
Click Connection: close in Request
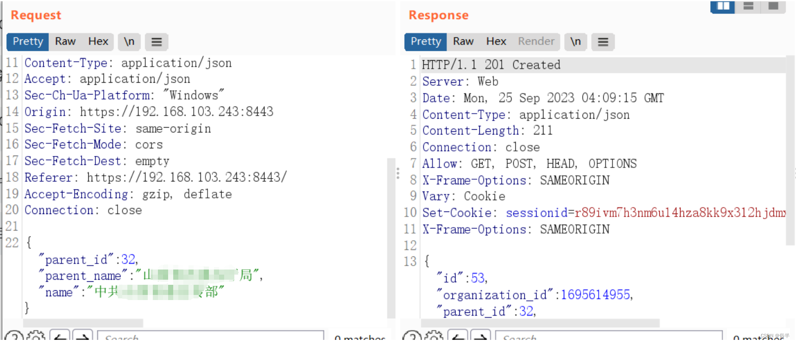click(83, 210)
